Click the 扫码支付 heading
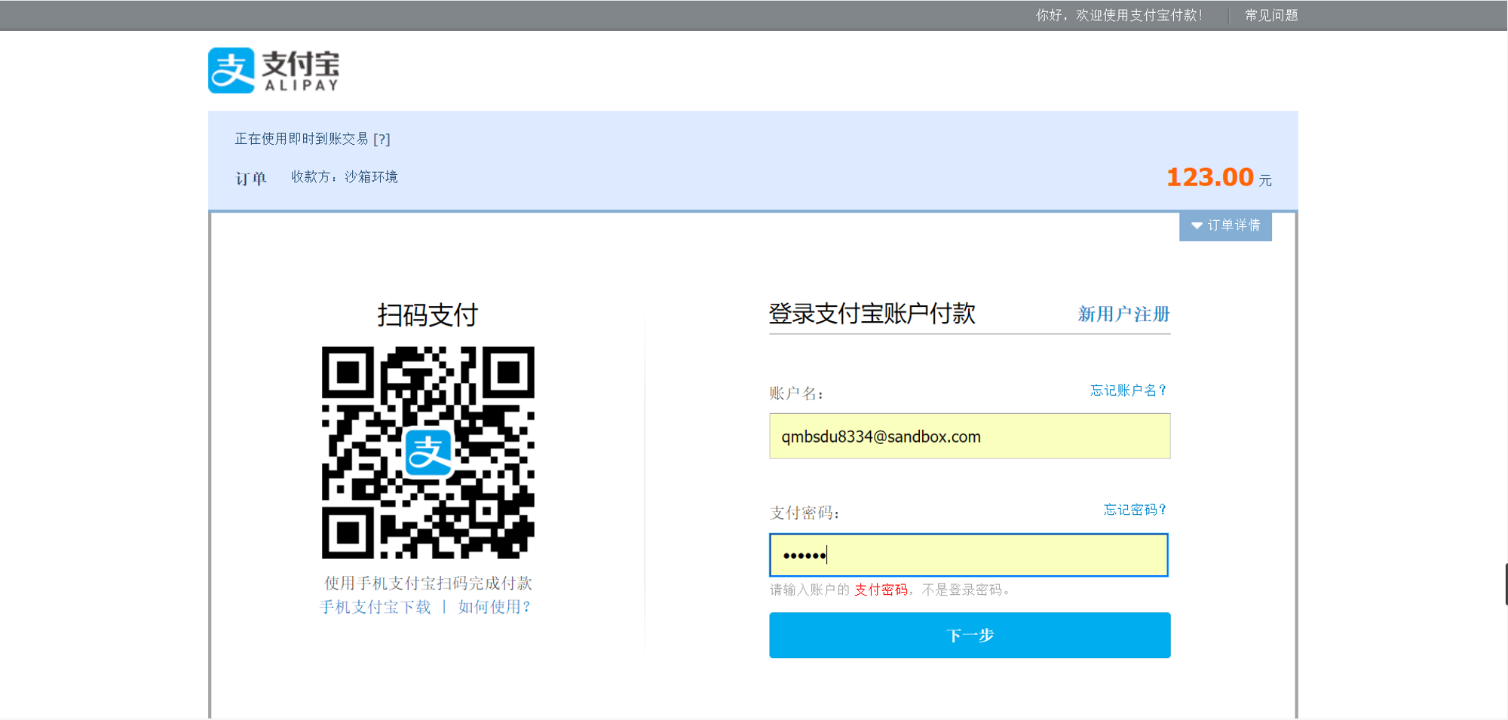Screen dimensions: 1508x720 point(428,314)
